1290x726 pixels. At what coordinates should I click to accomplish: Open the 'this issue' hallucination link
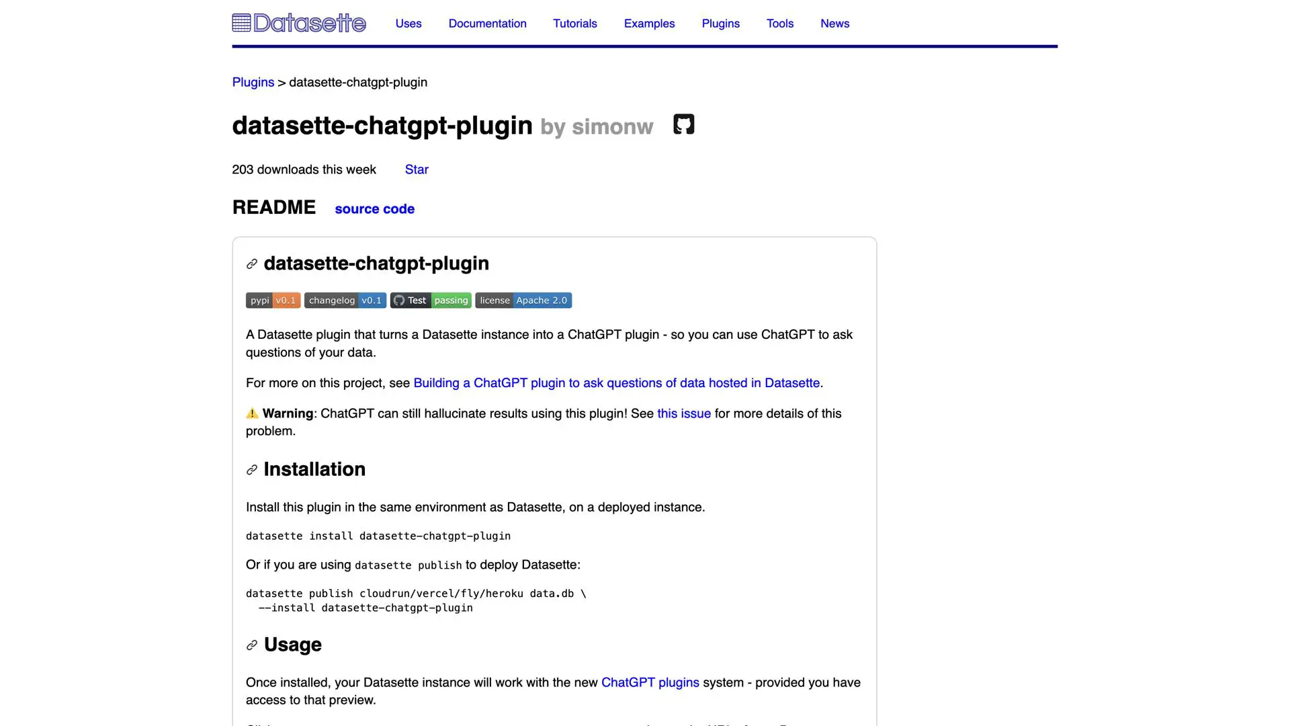click(683, 413)
